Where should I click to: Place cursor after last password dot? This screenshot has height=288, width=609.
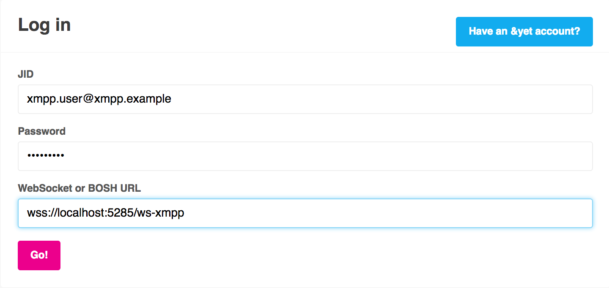(65, 156)
